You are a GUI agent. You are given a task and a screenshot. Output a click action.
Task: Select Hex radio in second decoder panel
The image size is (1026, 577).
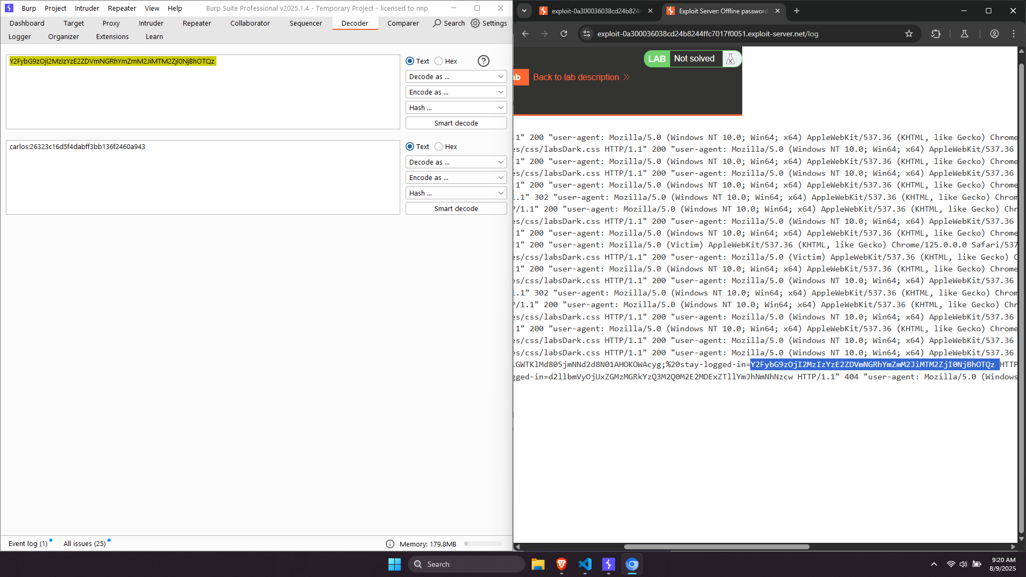pos(439,146)
